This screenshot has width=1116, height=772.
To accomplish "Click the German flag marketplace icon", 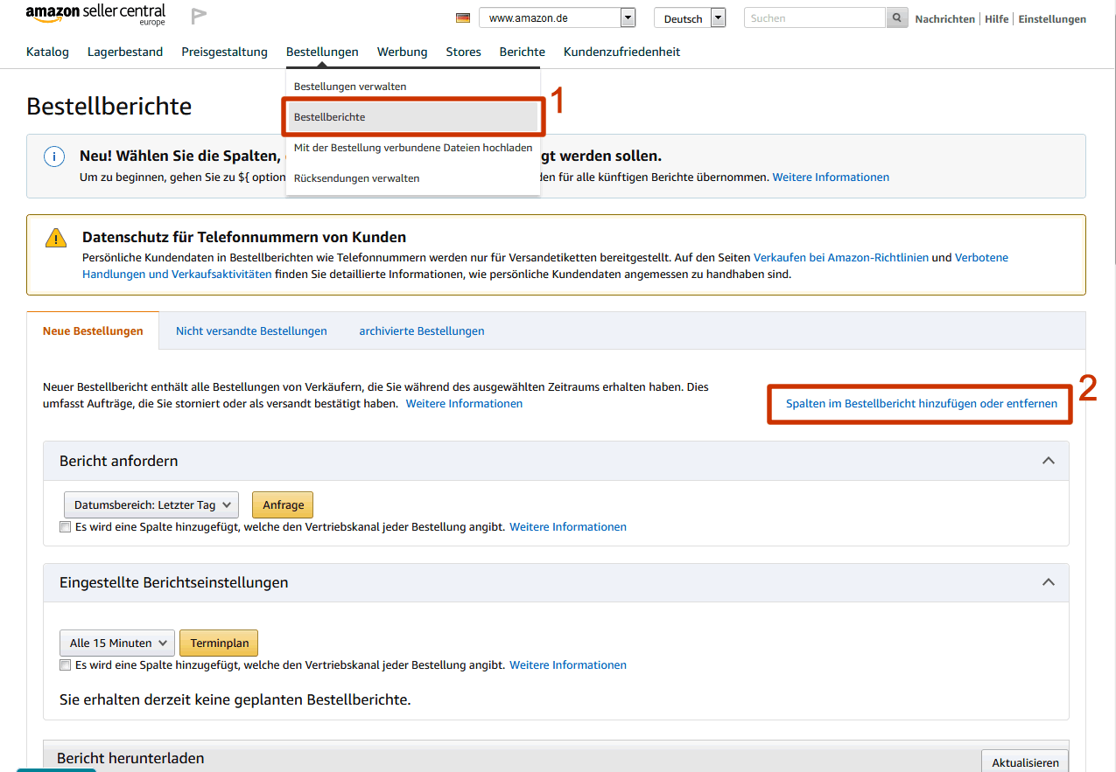I will pyautogui.click(x=463, y=17).
